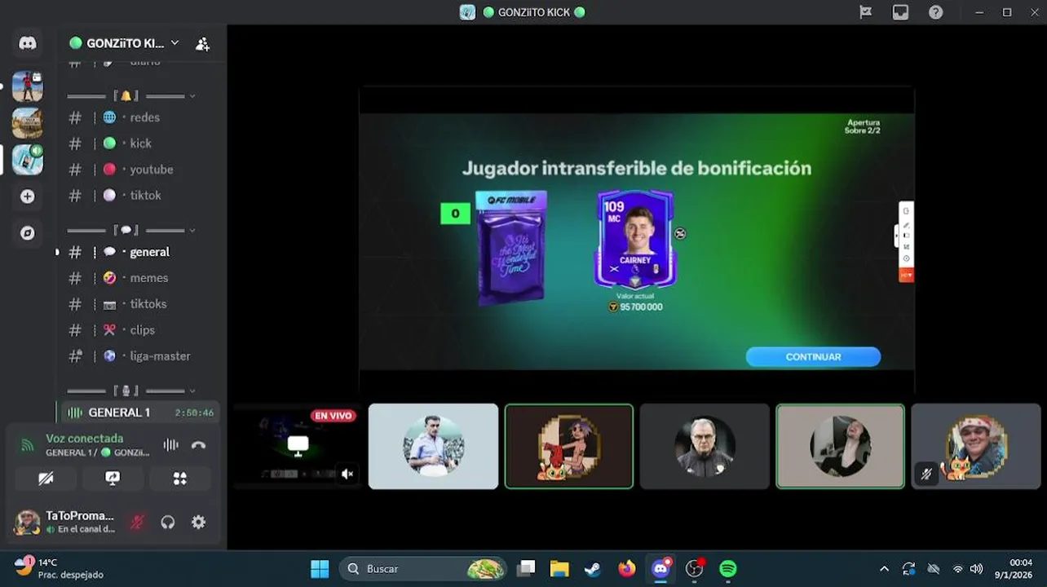The image size is (1047, 587).
Task: Click the swap icon beside the Cairney card
Action: coord(680,233)
